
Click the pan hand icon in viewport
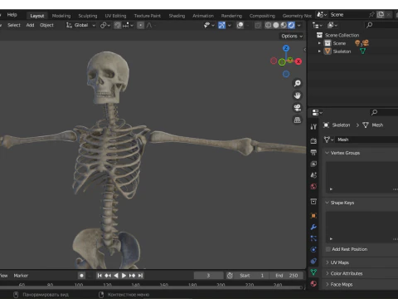[x=298, y=96]
